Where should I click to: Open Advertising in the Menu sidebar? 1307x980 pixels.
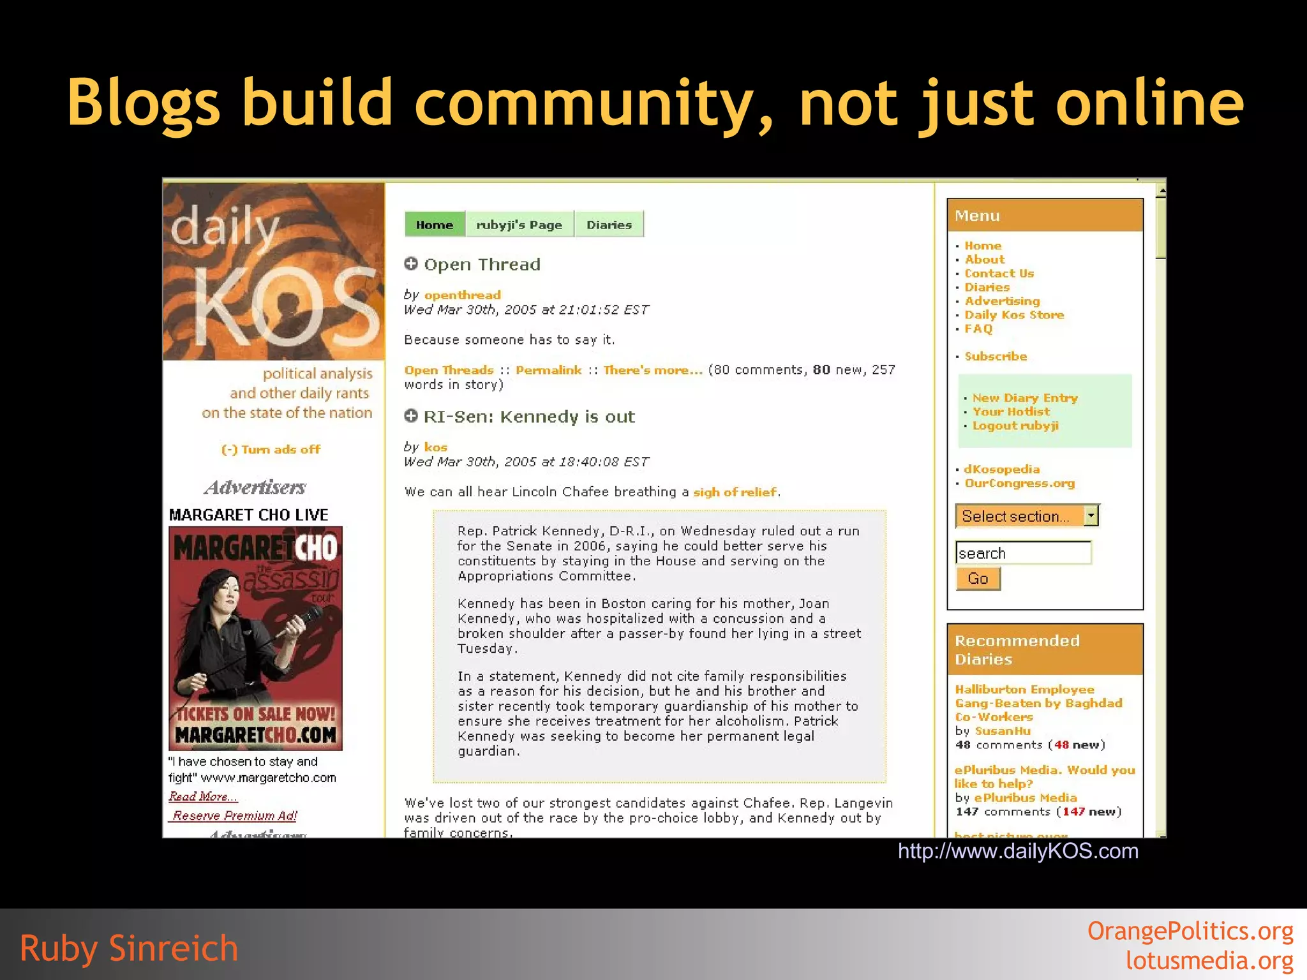click(x=1002, y=301)
